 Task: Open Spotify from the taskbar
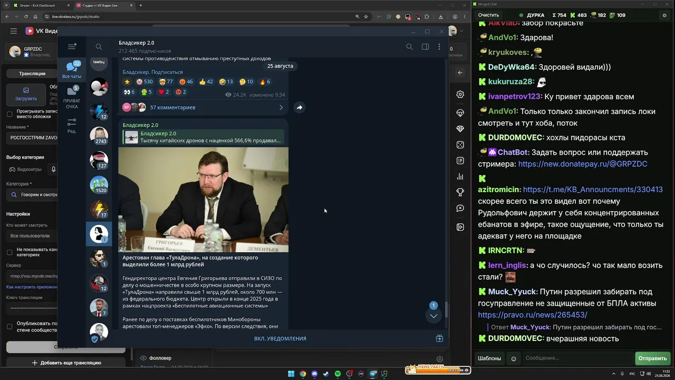337,374
